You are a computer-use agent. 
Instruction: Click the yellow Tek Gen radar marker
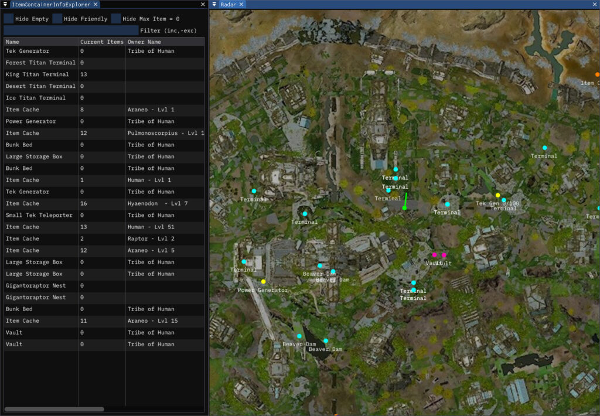pos(497,195)
